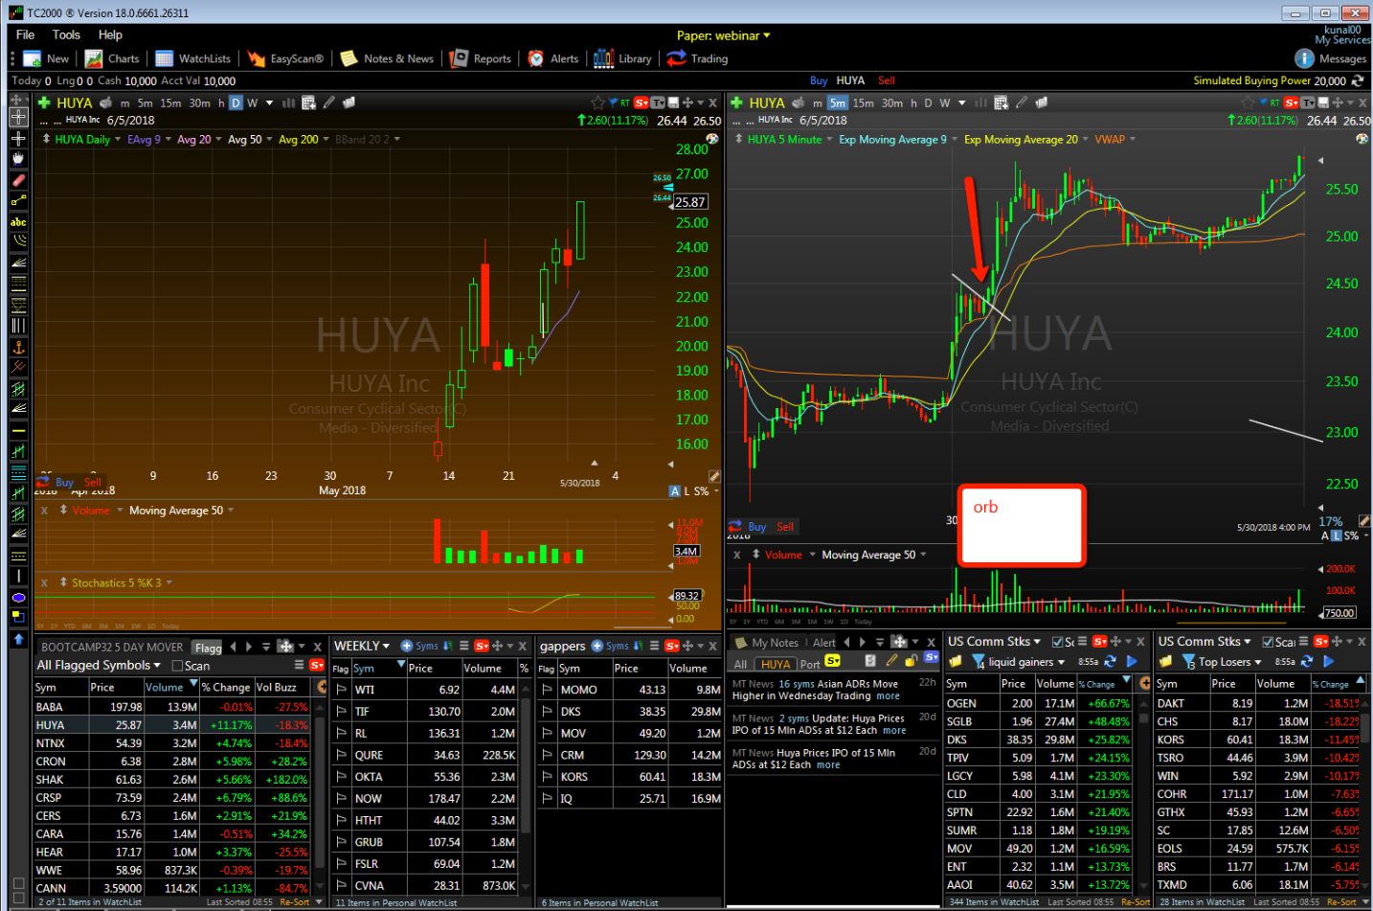Open the calendar icon in daily chart header
The width and height of the screenshot is (1373, 911).
click(308, 102)
